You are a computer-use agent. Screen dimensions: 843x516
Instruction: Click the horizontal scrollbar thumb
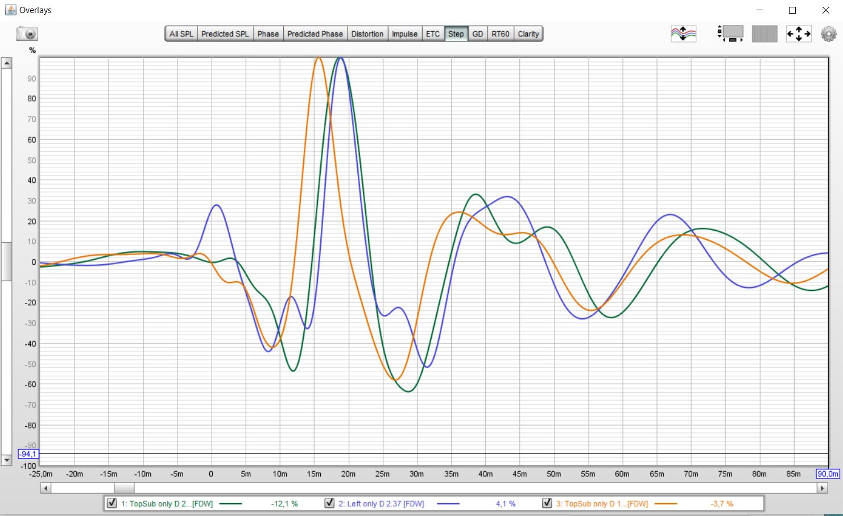click(124, 488)
